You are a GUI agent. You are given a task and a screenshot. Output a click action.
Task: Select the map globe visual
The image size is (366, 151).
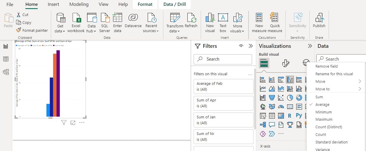coord(263,107)
